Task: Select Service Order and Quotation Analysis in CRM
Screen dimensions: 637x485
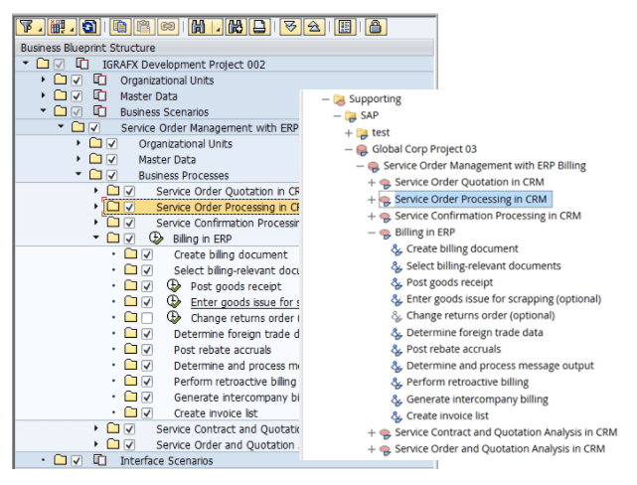Action: [x=500, y=449]
